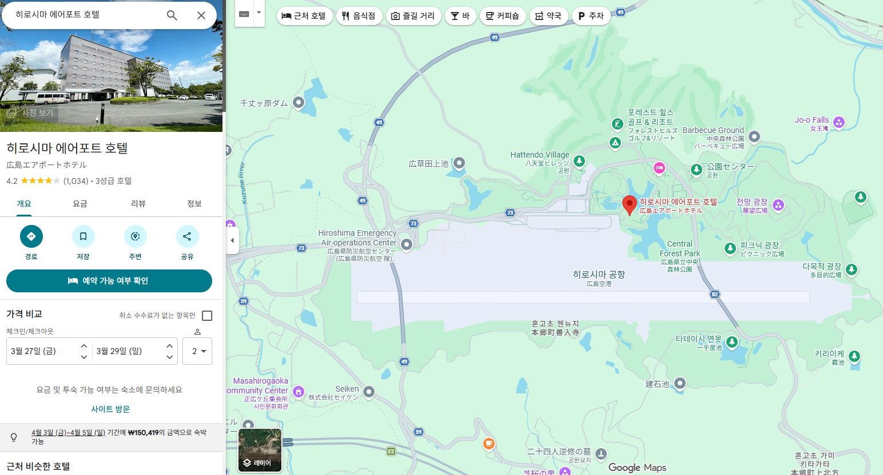
Task: Click the 저장 bookmark icon
Action: point(83,236)
